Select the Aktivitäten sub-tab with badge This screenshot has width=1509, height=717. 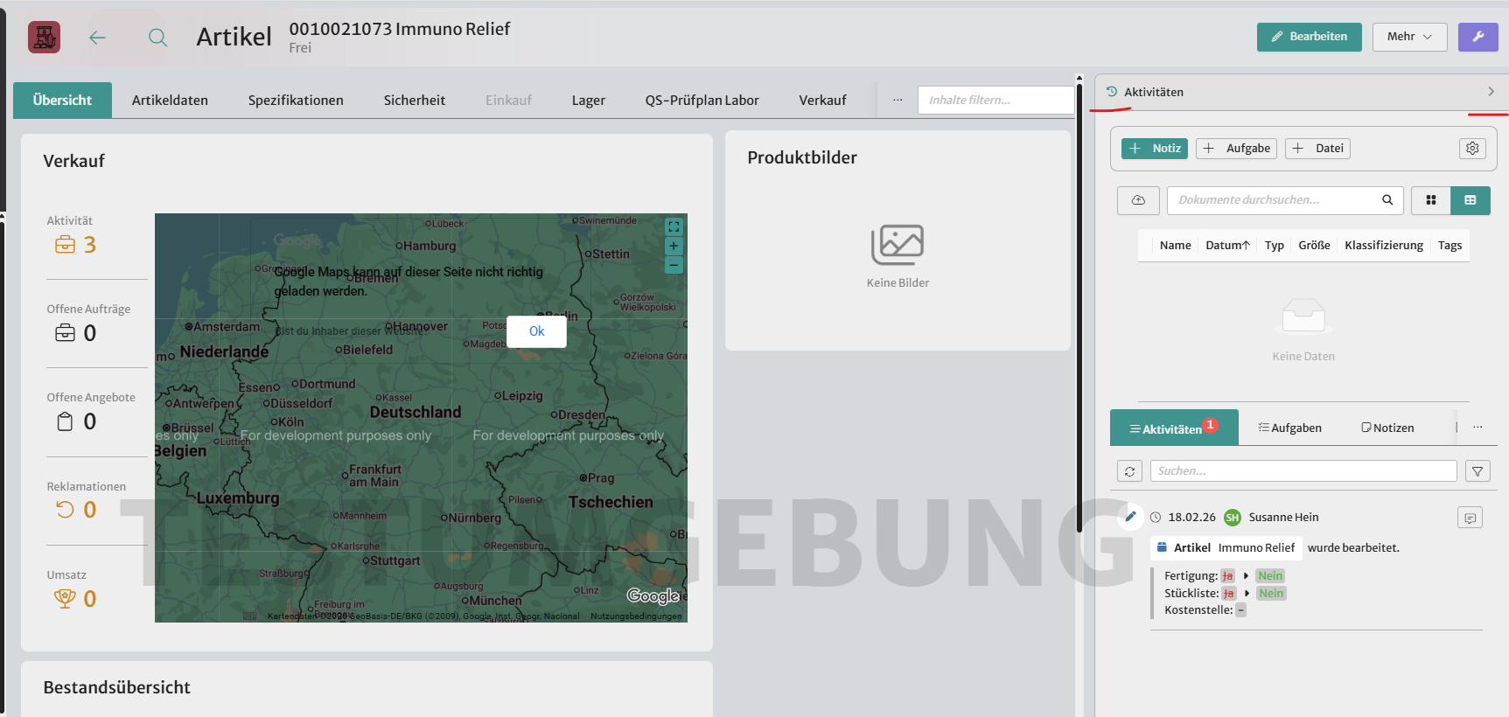point(1174,428)
